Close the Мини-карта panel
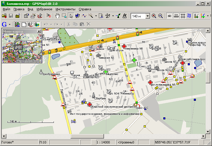212x146 pixels. [x=39, y=31]
